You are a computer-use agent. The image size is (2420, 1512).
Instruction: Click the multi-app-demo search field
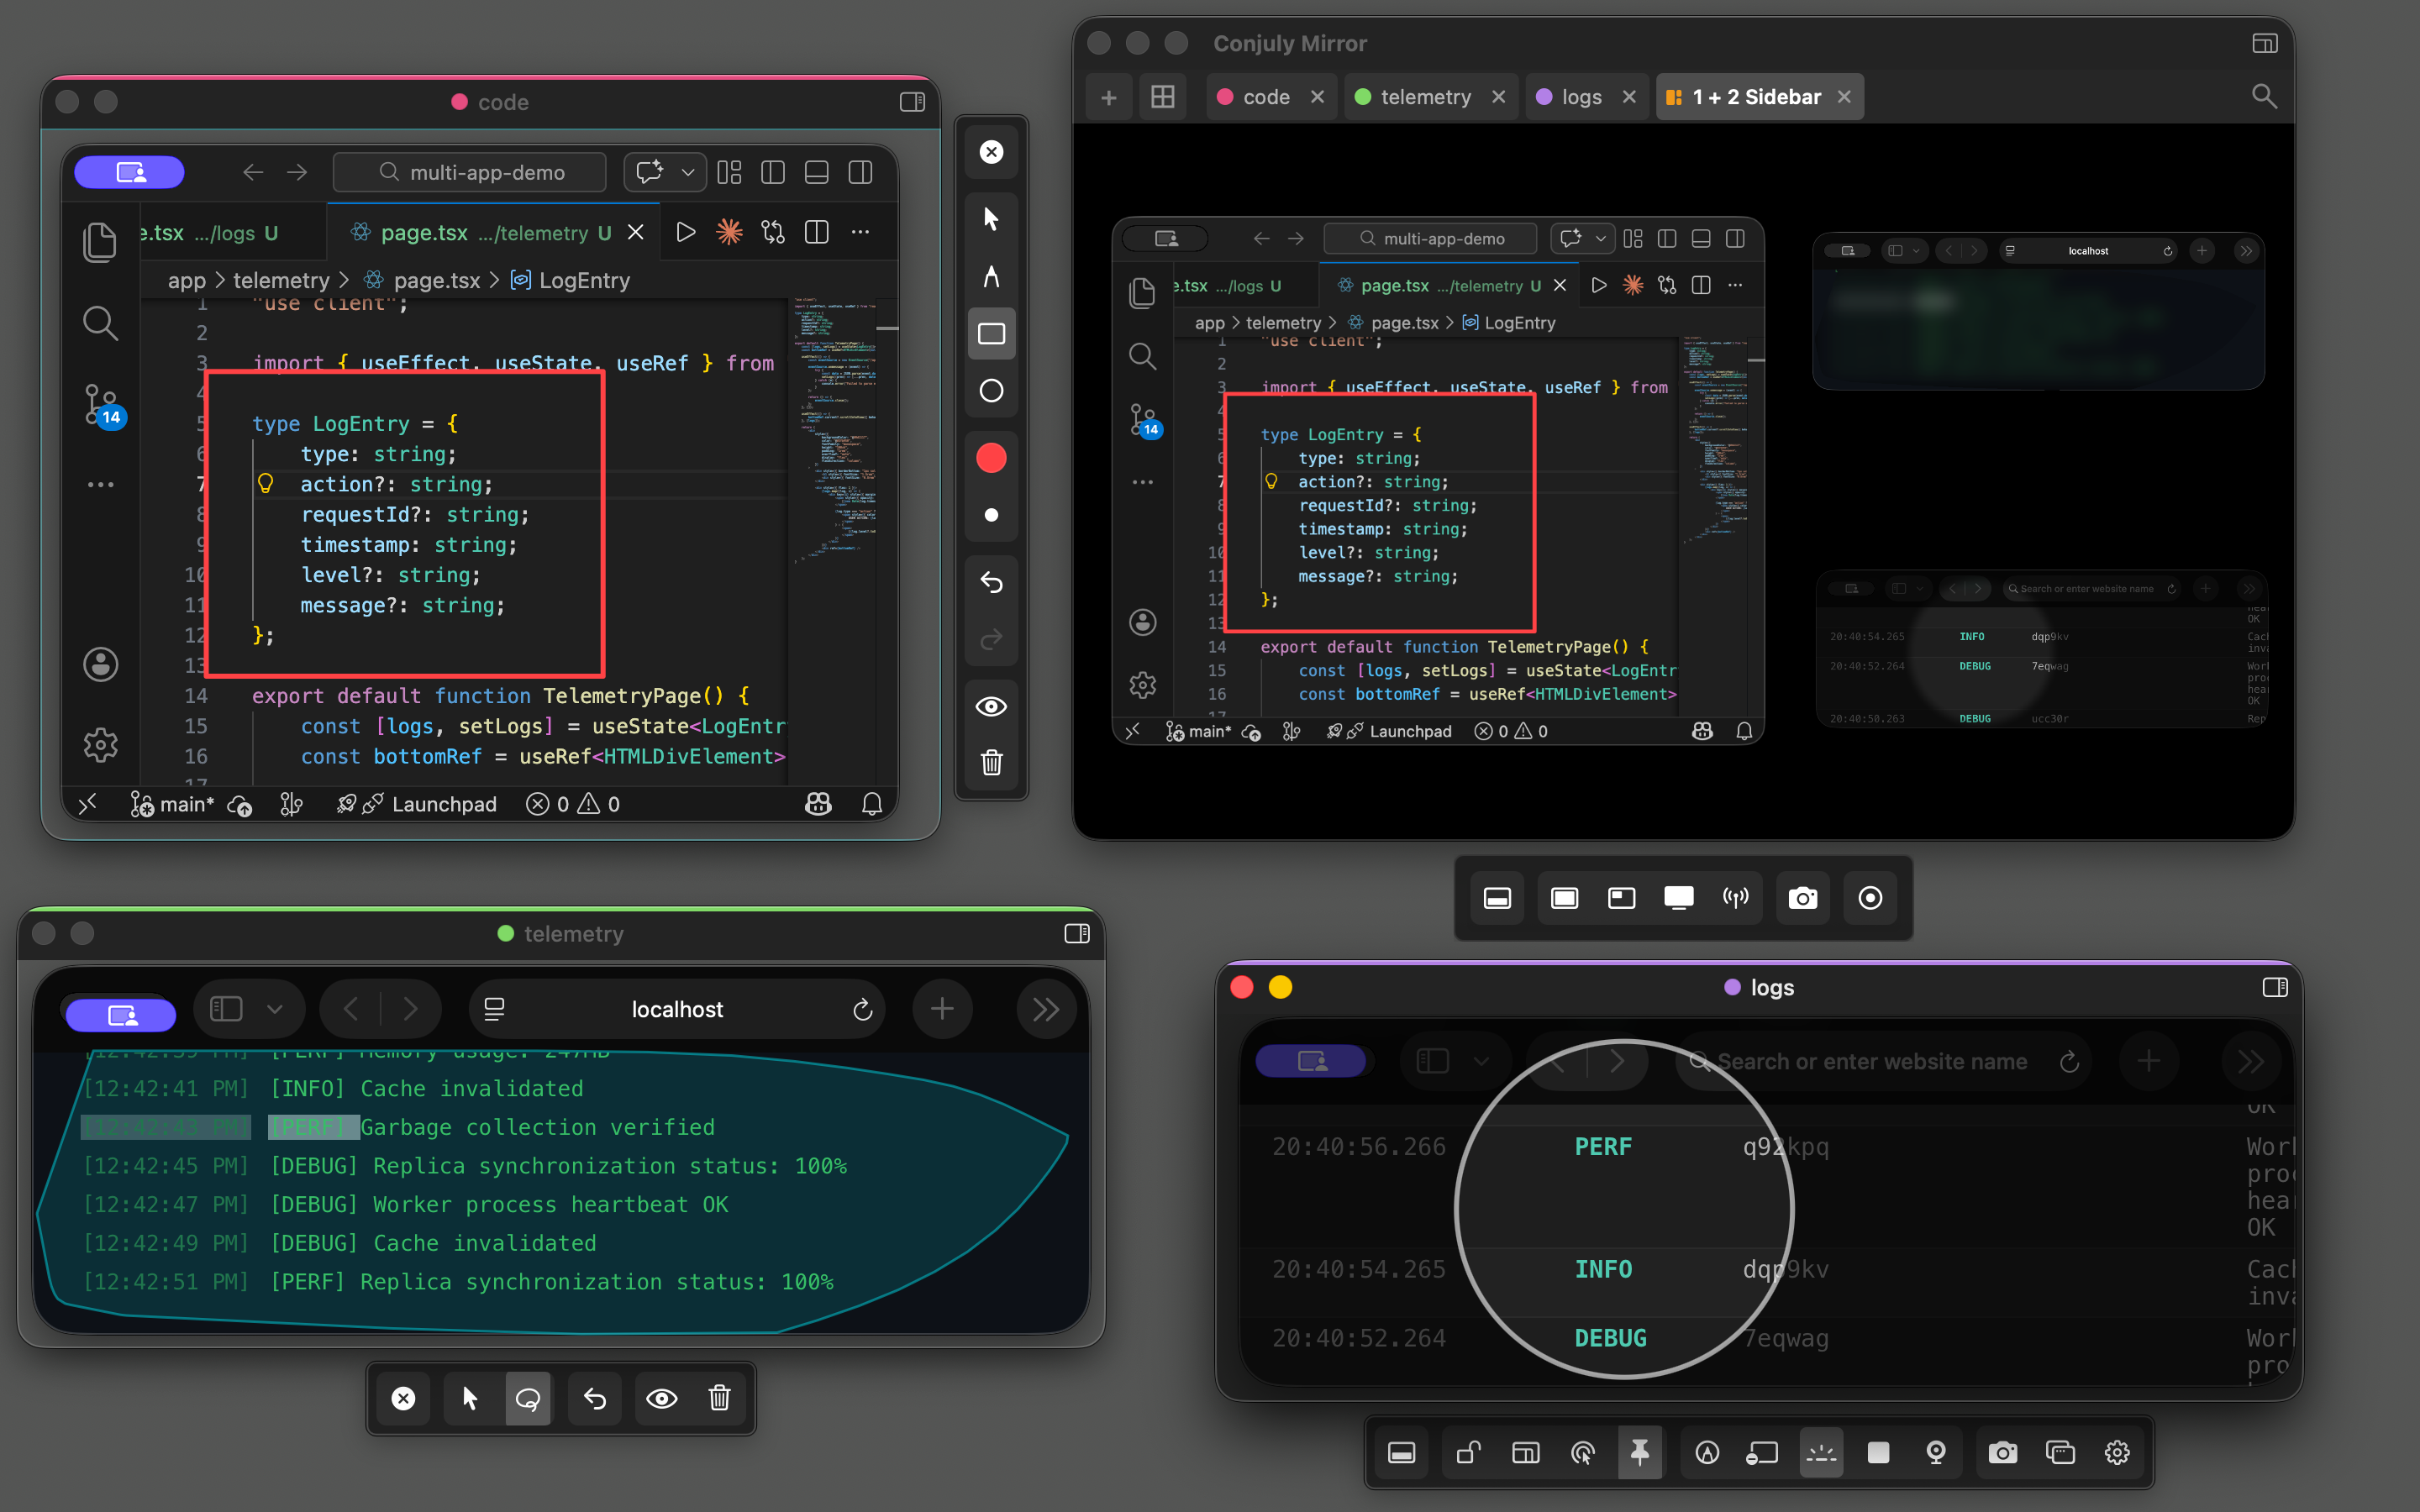pos(470,173)
